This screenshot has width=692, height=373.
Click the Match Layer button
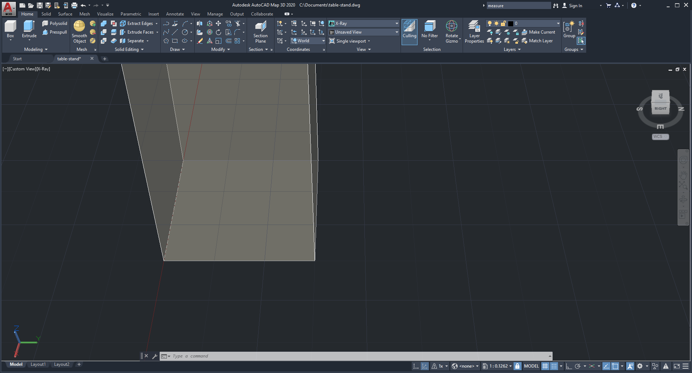[x=537, y=41]
